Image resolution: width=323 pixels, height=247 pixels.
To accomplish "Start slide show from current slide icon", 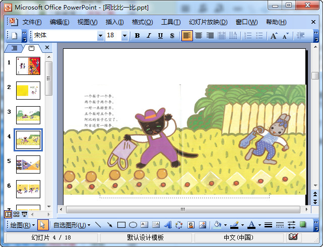I will point(25,214).
